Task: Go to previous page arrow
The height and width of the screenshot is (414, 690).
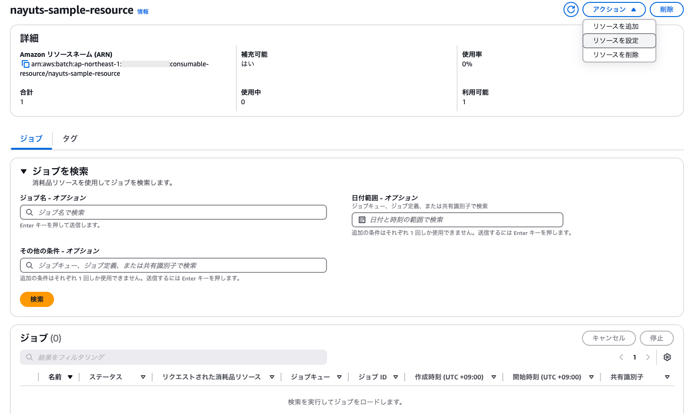Action: [x=621, y=357]
